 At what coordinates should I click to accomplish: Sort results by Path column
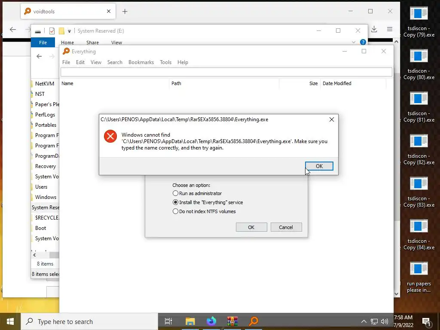224,83
